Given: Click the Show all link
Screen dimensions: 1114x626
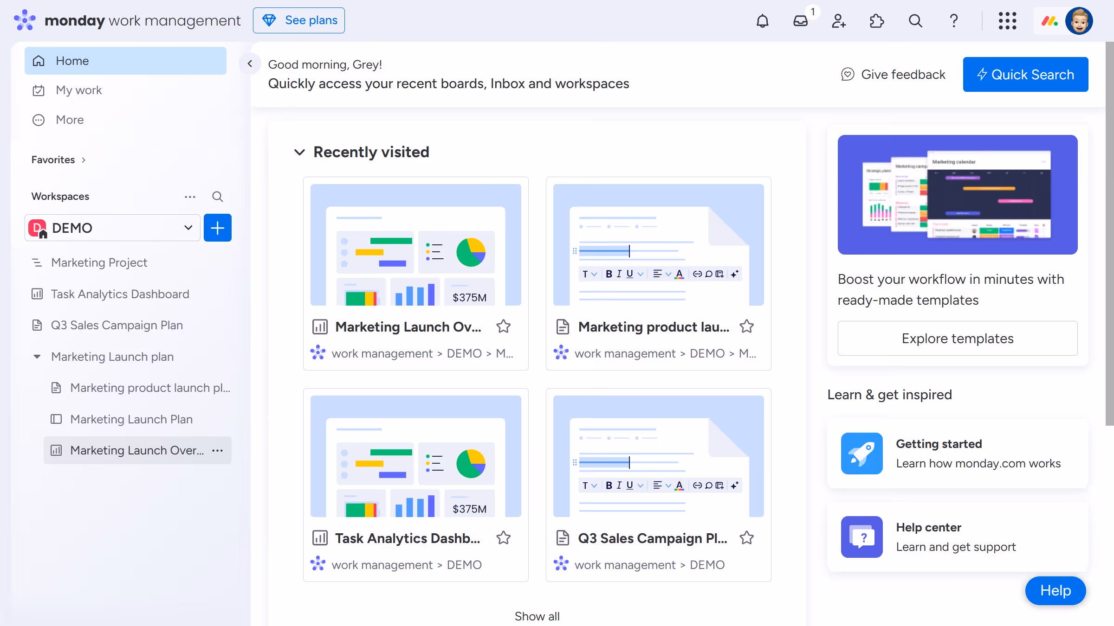Looking at the screenshot, I should click(537, 616).
